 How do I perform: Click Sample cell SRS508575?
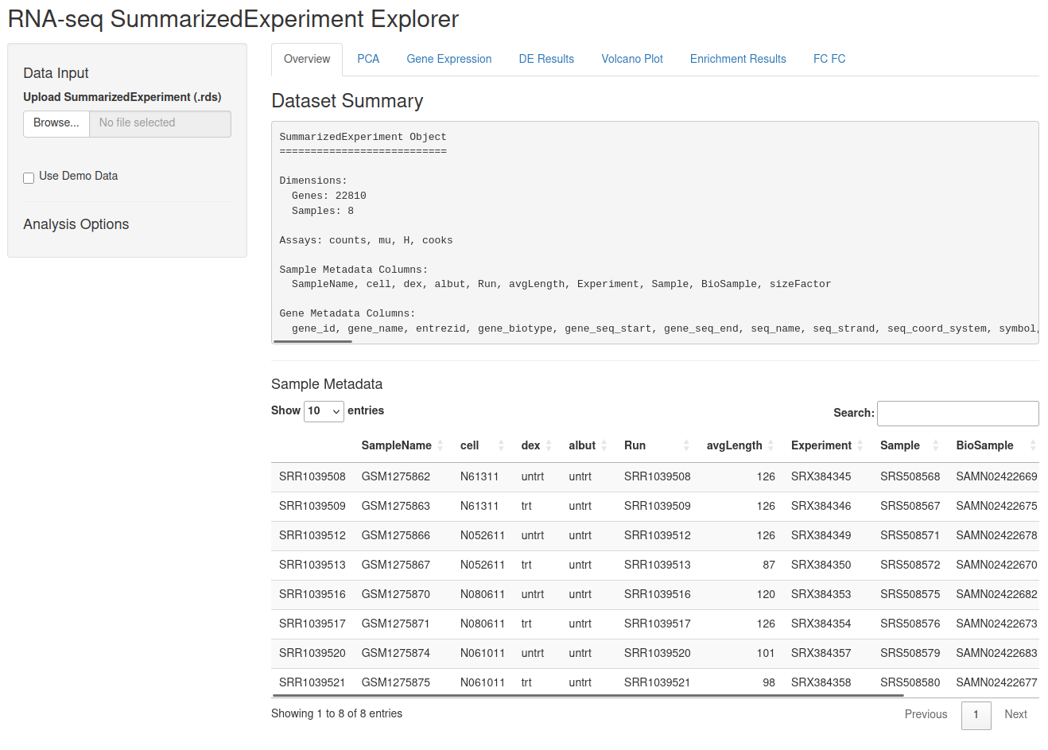click(x=910, y=594)
